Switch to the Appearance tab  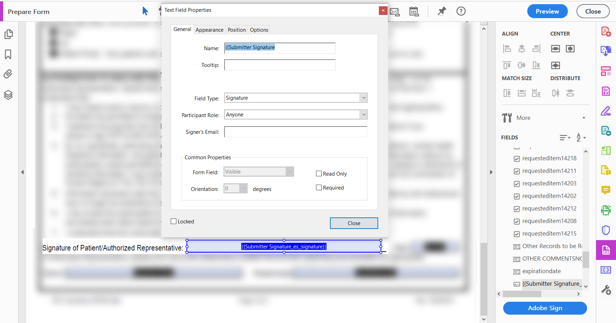tap(210, 30)
